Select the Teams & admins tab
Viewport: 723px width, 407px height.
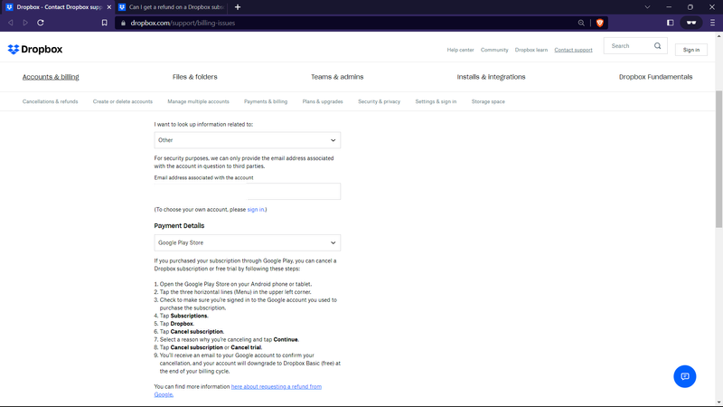pyautogui.click(x=337, y=77)
